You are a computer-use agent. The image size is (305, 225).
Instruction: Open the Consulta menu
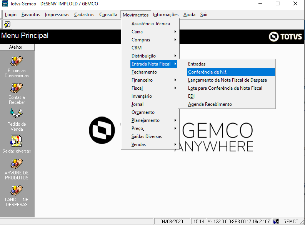108,15
